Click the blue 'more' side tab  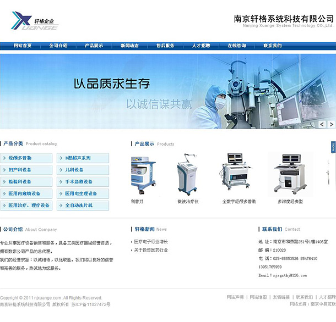pyautogui.click(x=333, y=147)
